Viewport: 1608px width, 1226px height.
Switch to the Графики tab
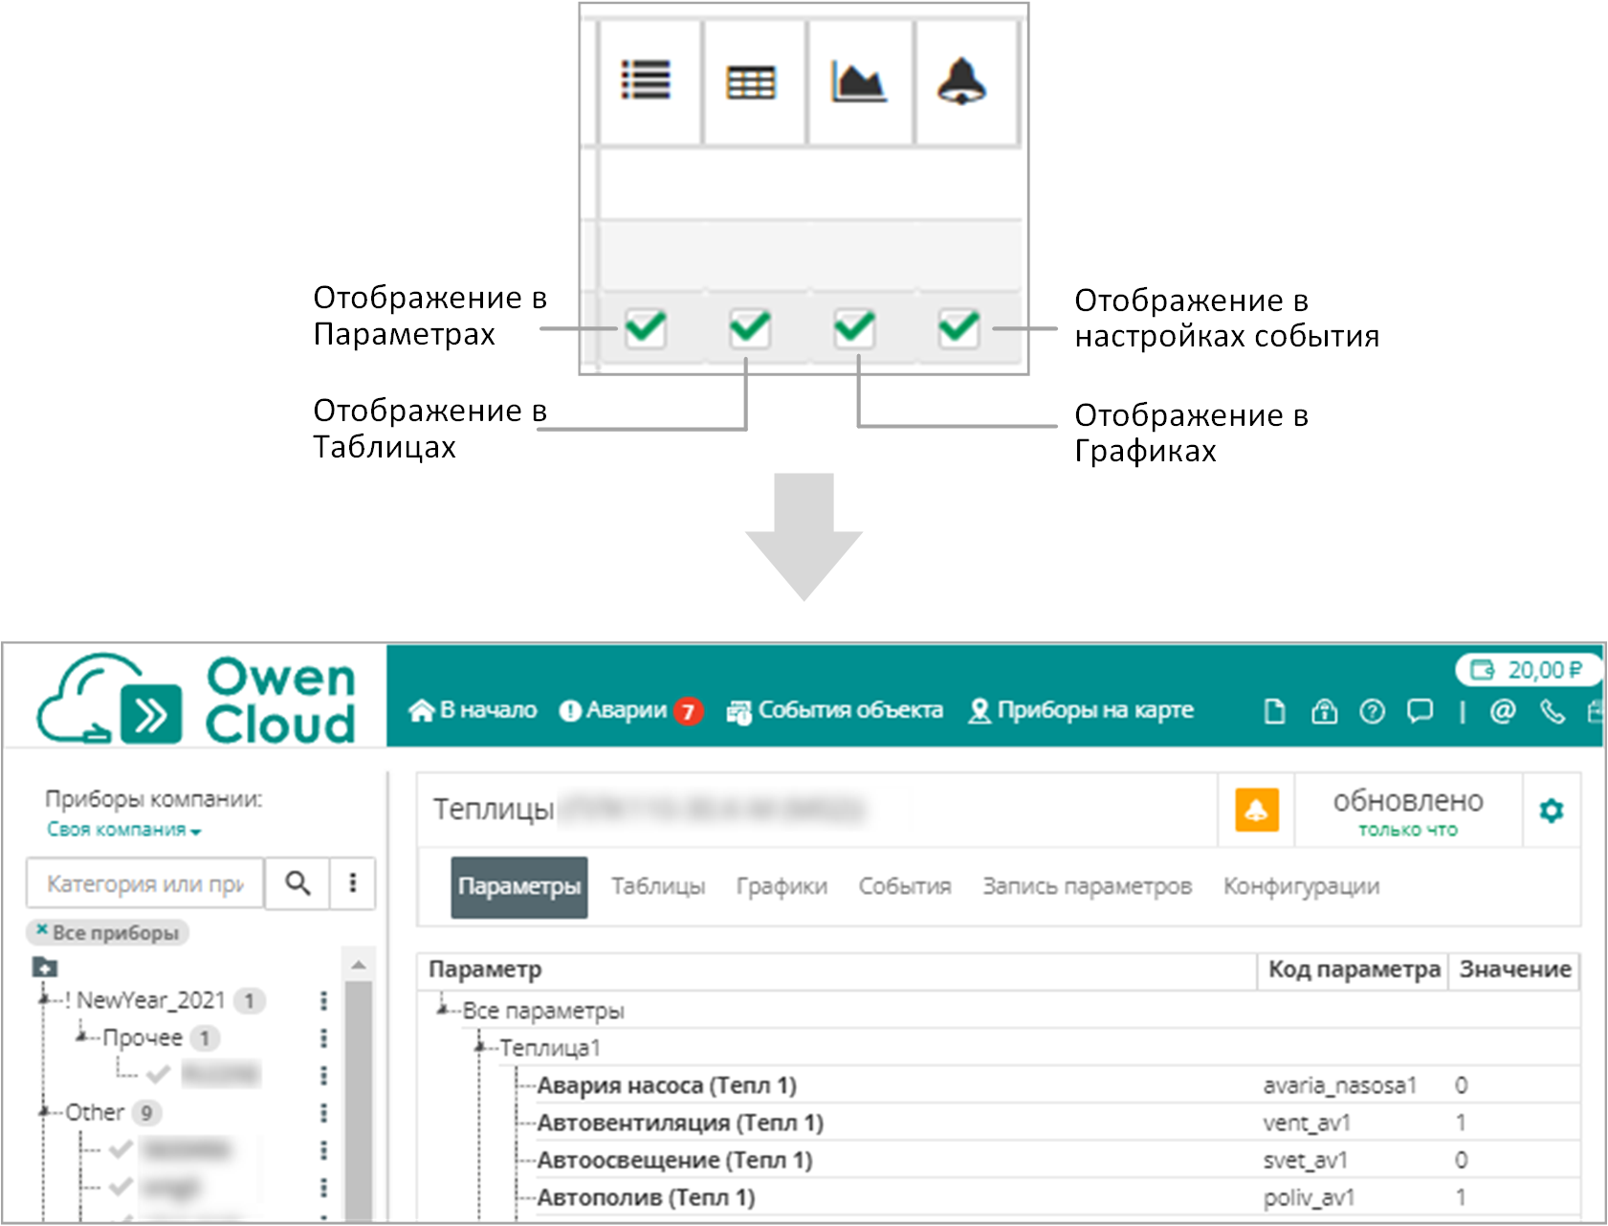(x=782, y=886)
